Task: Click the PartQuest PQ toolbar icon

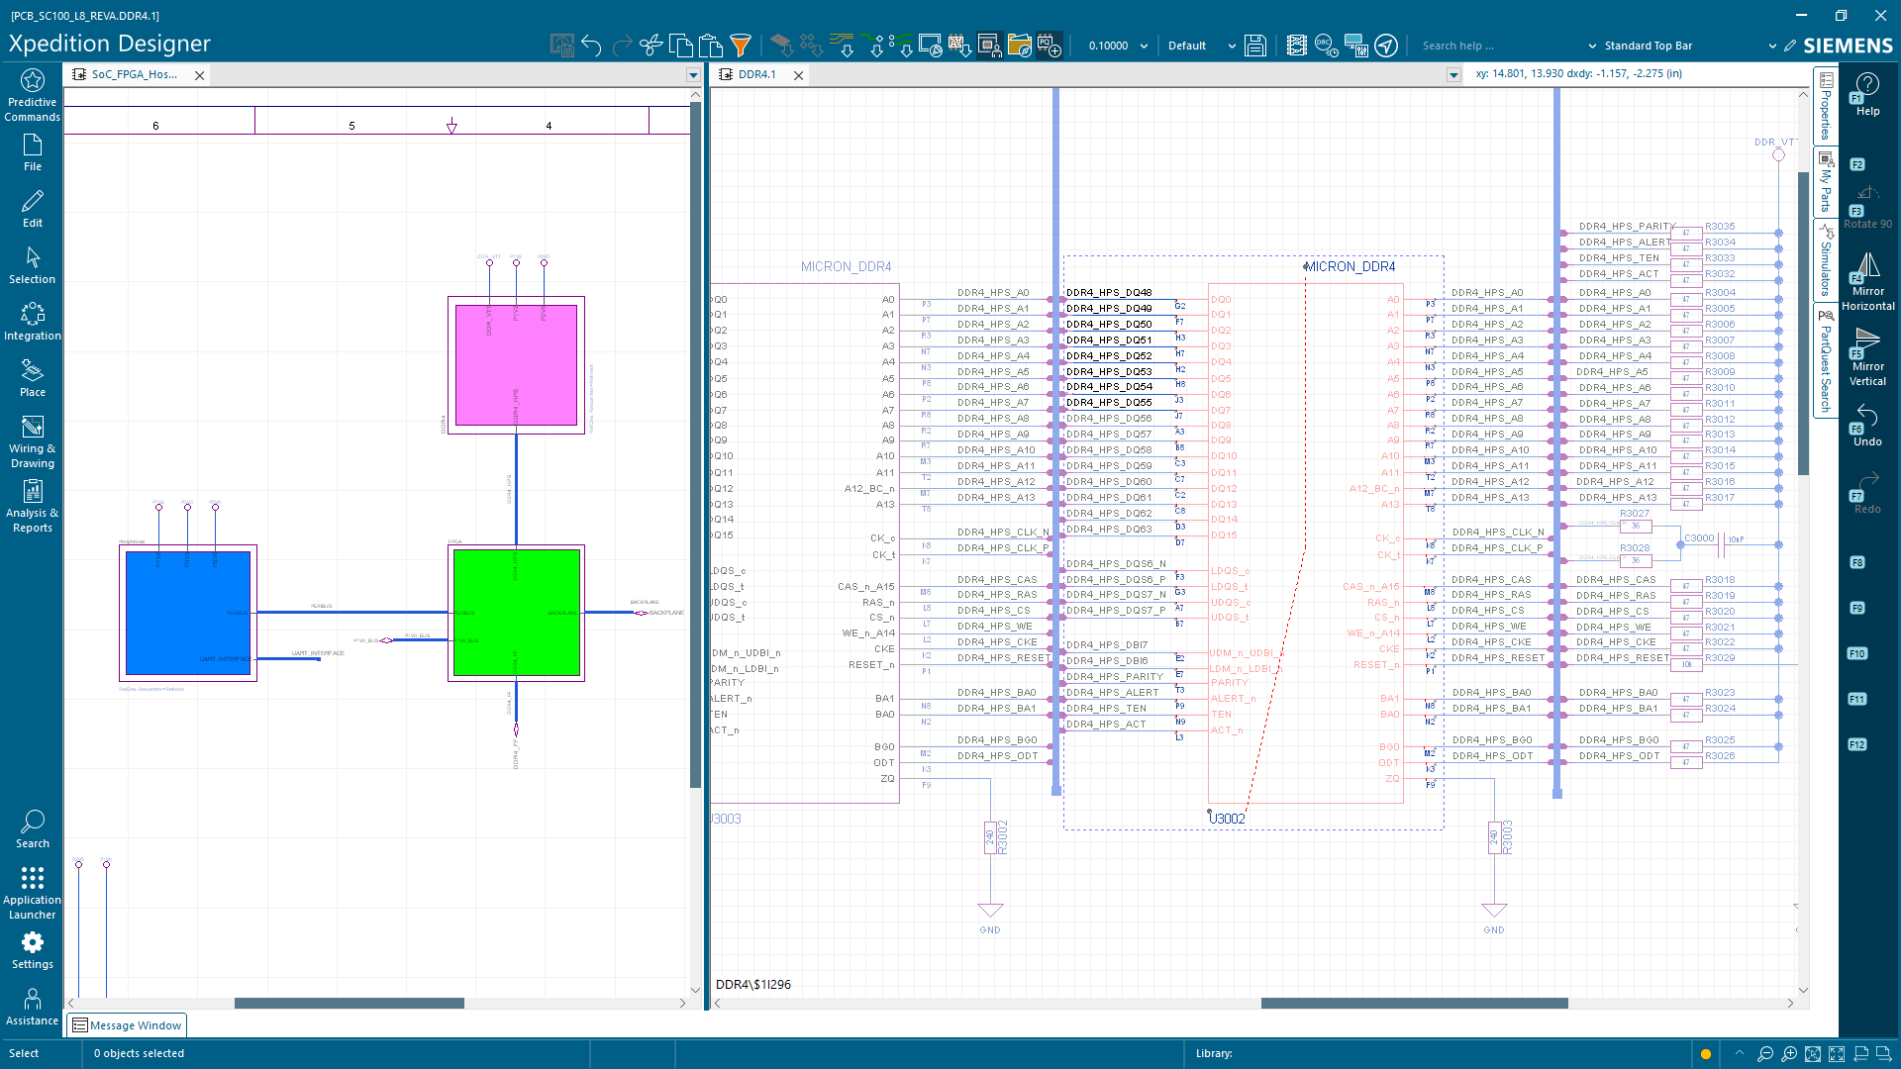Action: tap(1050, 46)
